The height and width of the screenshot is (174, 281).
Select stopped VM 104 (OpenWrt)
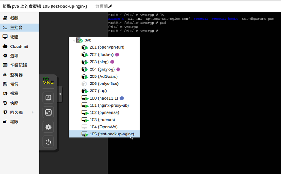coord(105,127)
